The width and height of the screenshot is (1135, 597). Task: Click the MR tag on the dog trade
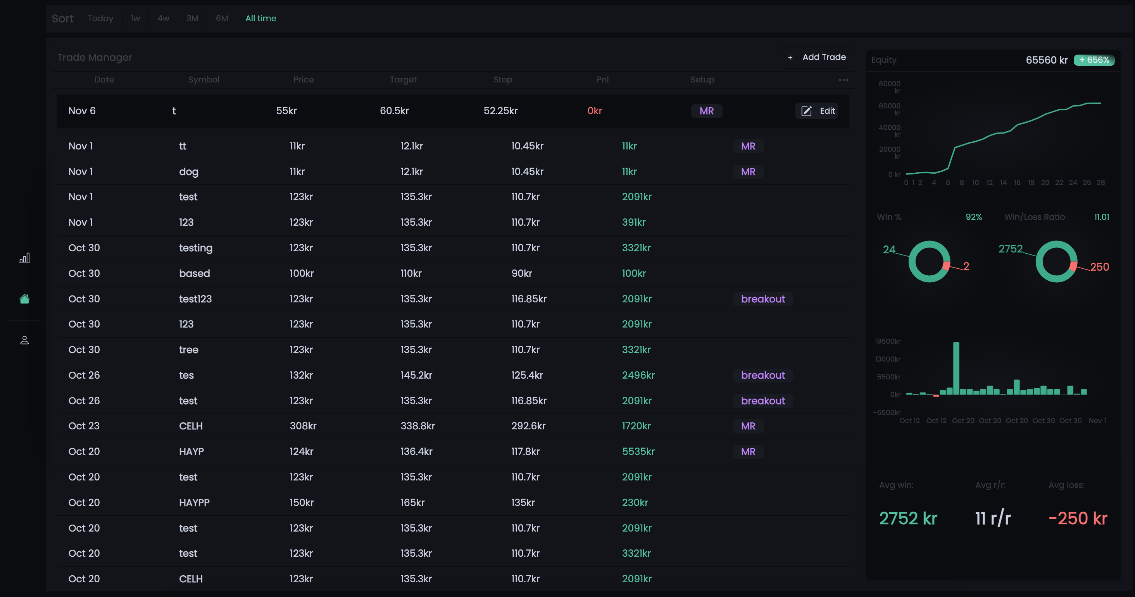[x=748, y=172]
